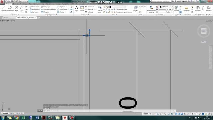Viewport: 213px width, 120px height.
Task: Click the Сопряжение fillet tool
Action: tap(62, 9)
